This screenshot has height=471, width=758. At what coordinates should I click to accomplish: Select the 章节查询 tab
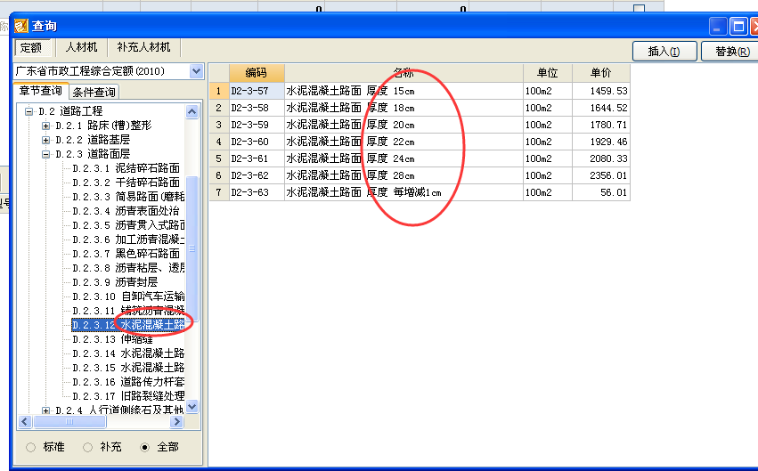tap(41, 91)
